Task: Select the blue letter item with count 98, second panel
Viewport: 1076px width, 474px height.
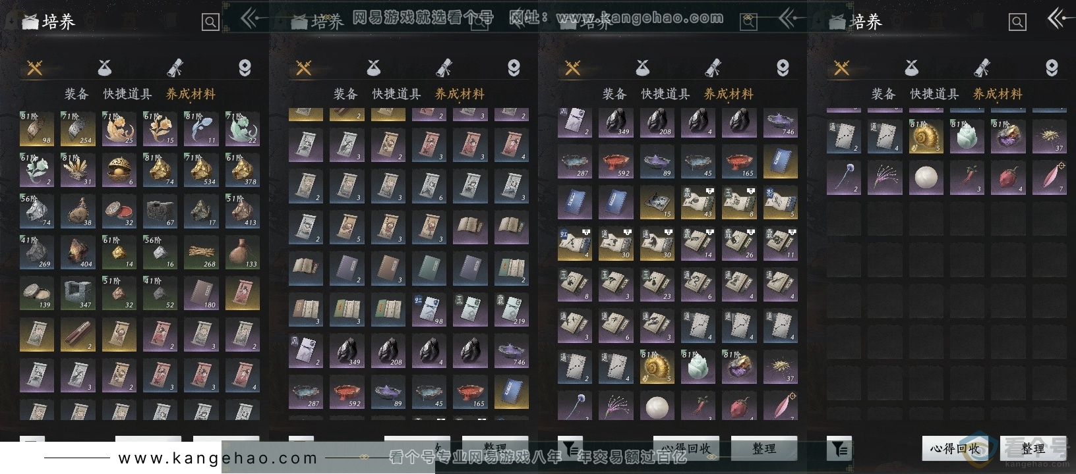Action: coord(429,310)
